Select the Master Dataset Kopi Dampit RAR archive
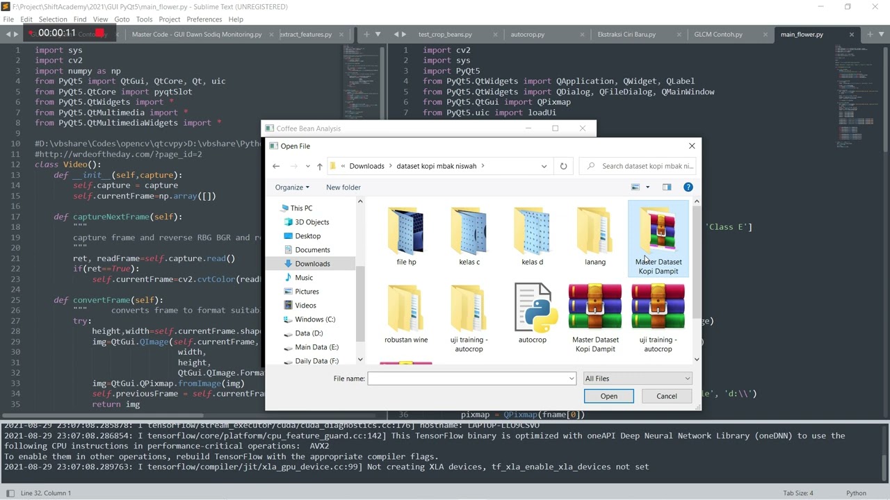This screenshot has height=500, width=890. click(595, 308)
